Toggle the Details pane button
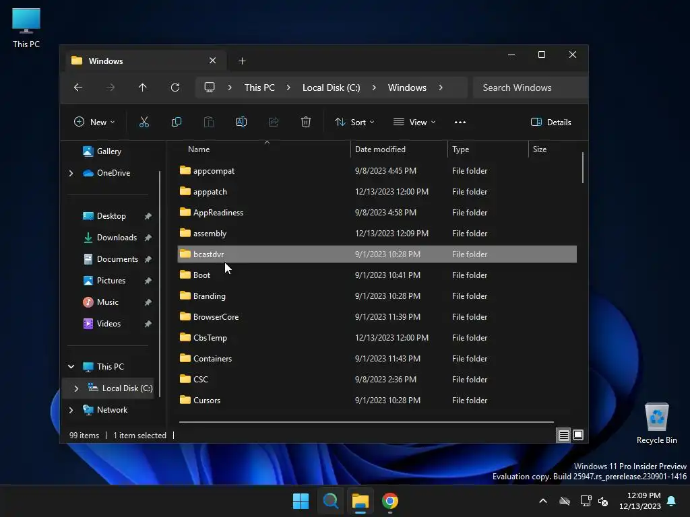 [551, 123]
